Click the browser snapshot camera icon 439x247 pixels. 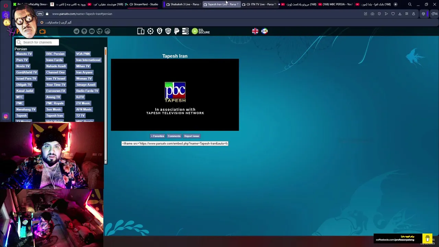pos(372,14)
